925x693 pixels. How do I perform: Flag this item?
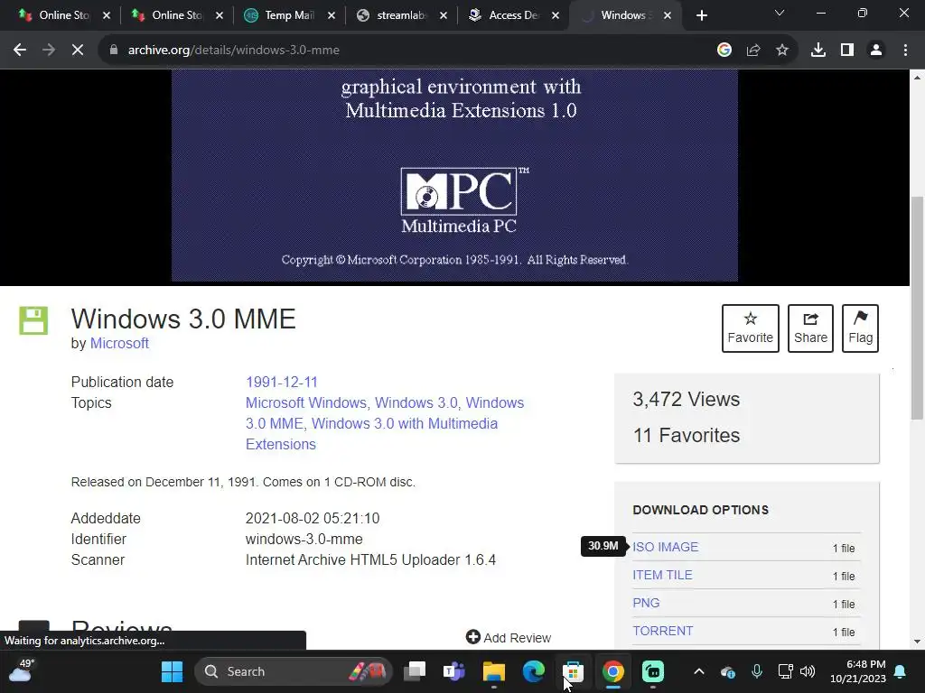(x=860, y=328)
